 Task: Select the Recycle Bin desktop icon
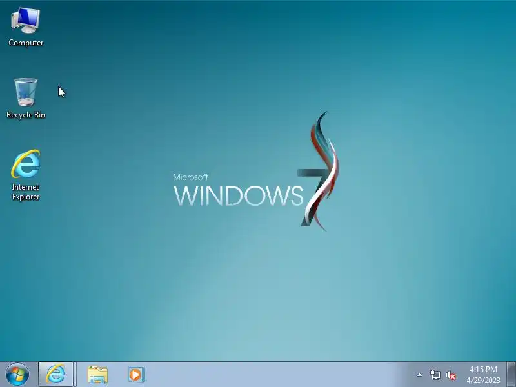pyautogui.click(x=26, y=98)
